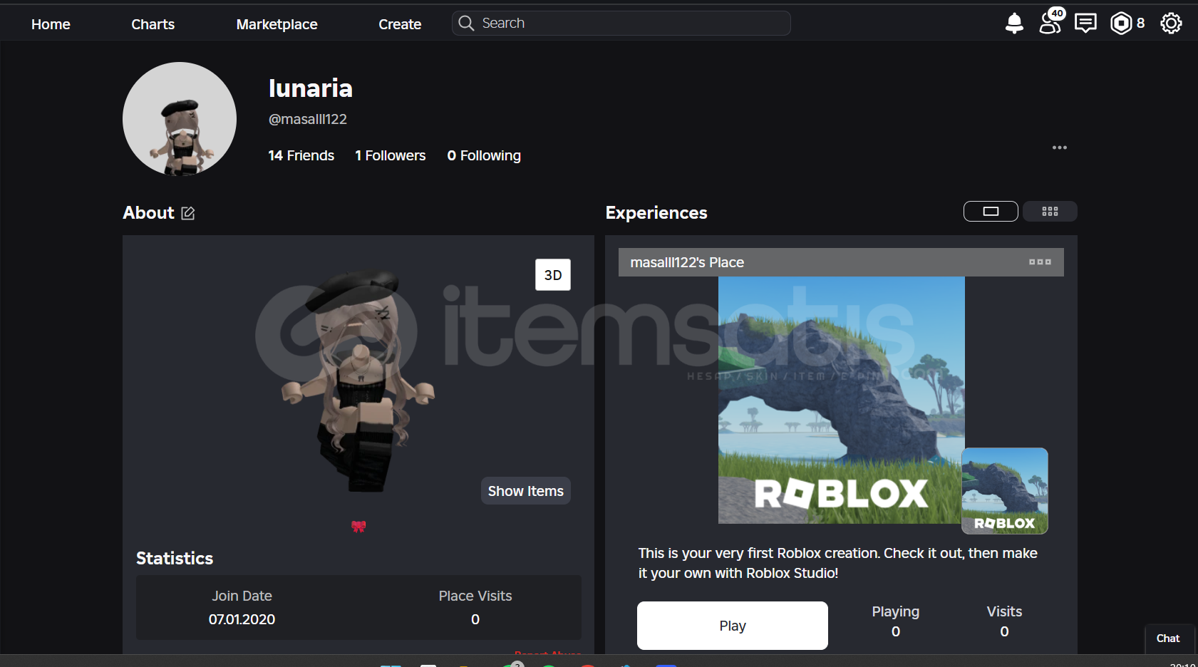Switch Experiences to slideshow view
The height and width of the screenshot is (667, 1198).
coord(991,211)
